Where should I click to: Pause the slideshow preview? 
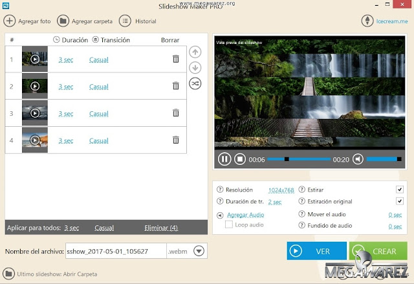(224, 159)
